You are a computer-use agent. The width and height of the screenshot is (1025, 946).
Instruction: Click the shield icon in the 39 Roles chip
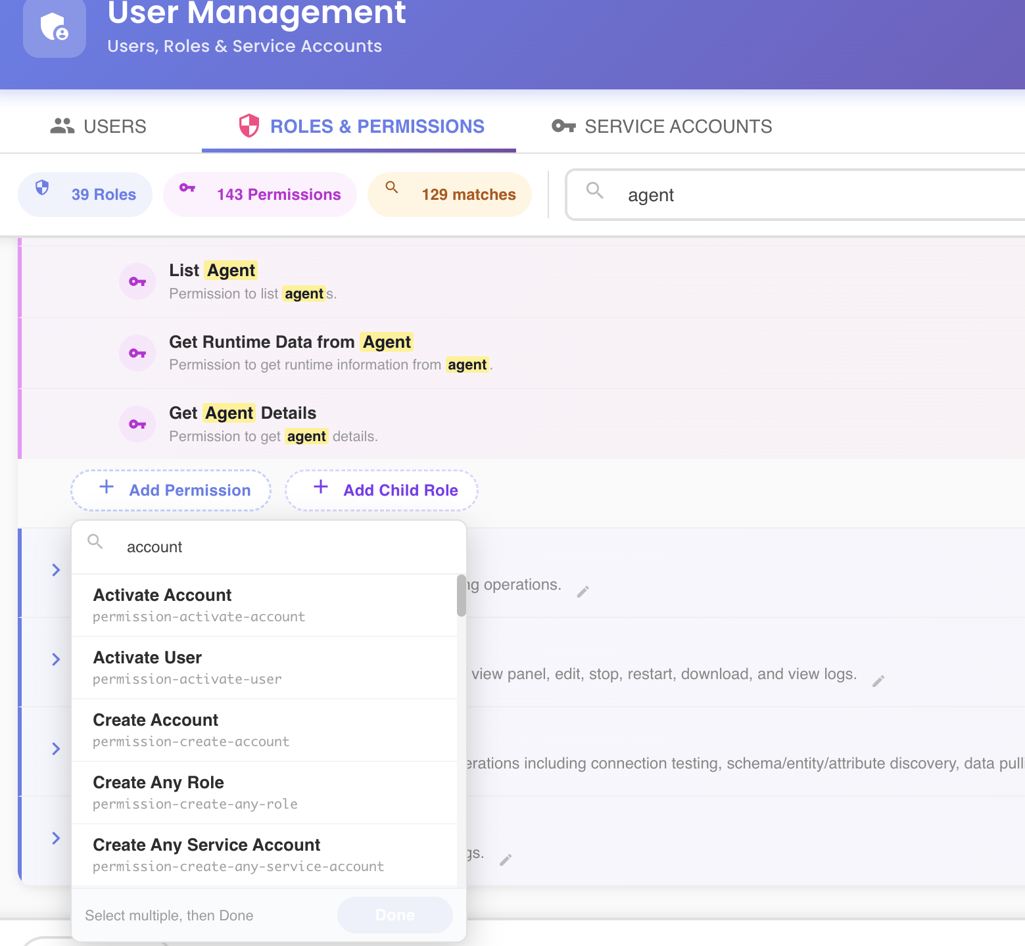(x=42, y=188)
